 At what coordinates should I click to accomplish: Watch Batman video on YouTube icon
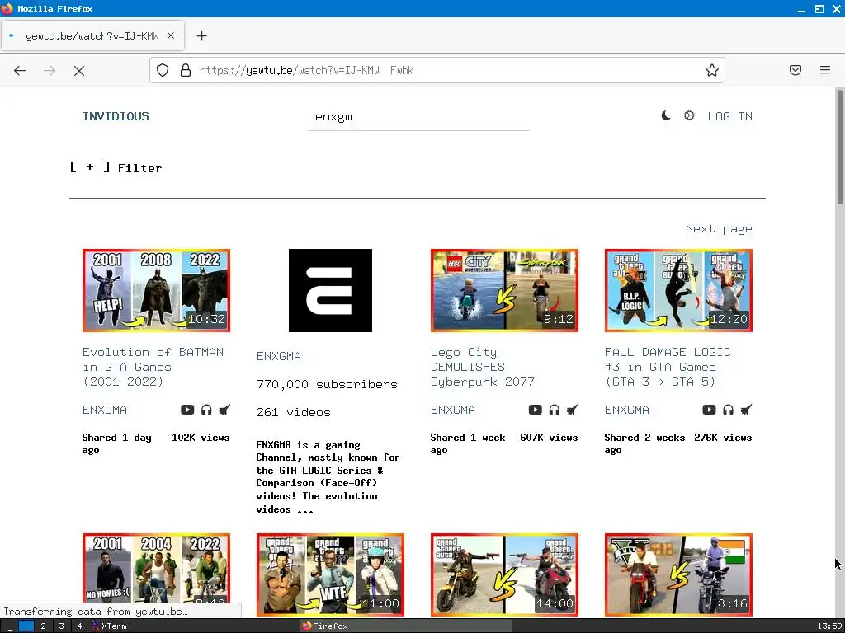click(x=187, y=410)
